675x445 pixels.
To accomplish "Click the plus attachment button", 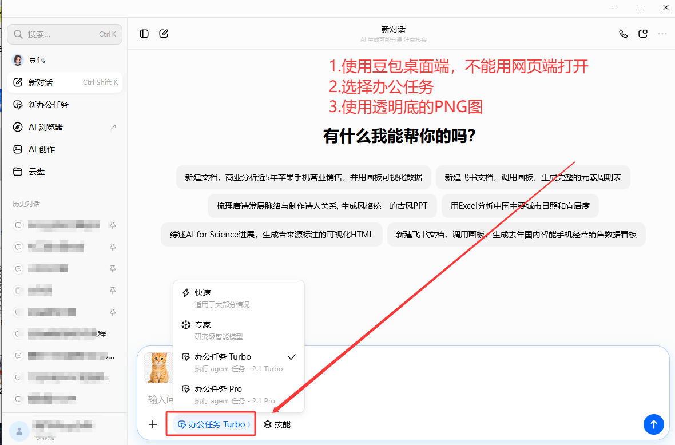I will click(153, 424).
